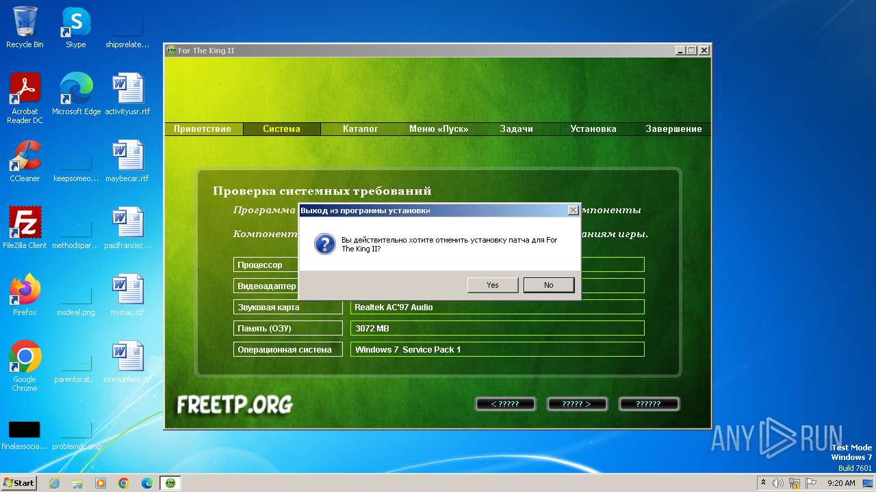Open Windows Media Player from taskbar

(x=101, y=483)
